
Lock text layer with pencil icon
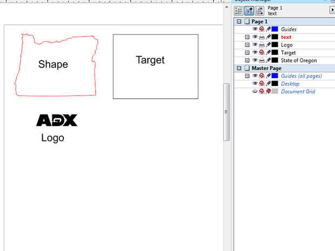tap(269, 37)
